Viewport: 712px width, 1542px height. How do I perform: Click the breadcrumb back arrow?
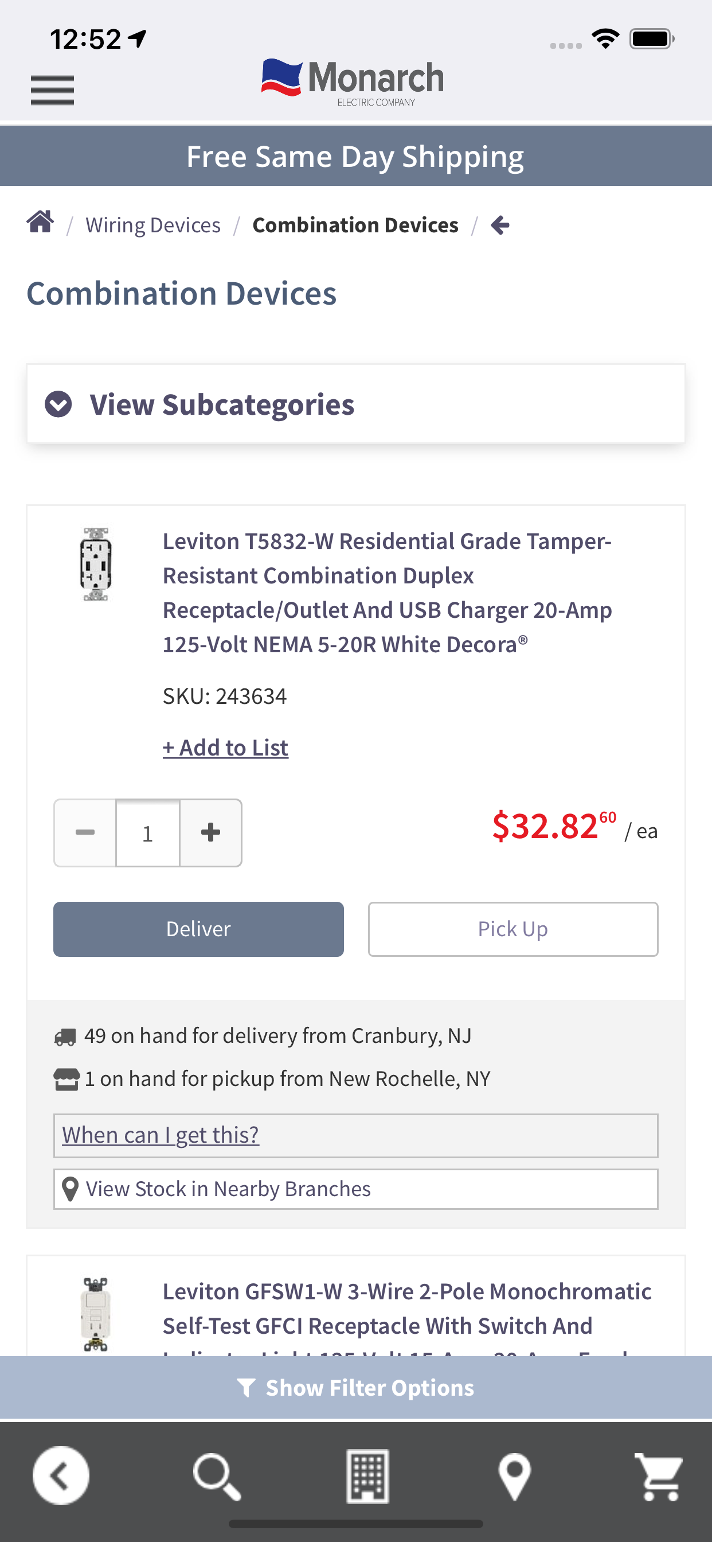coord(500,225)
